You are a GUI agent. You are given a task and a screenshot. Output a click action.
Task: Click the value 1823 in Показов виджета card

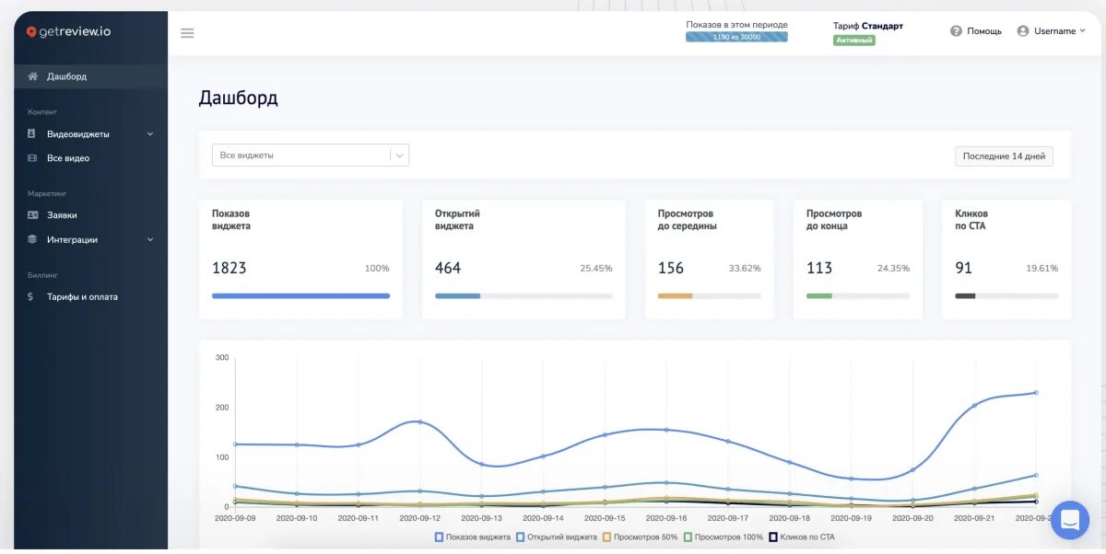point(229,269)
